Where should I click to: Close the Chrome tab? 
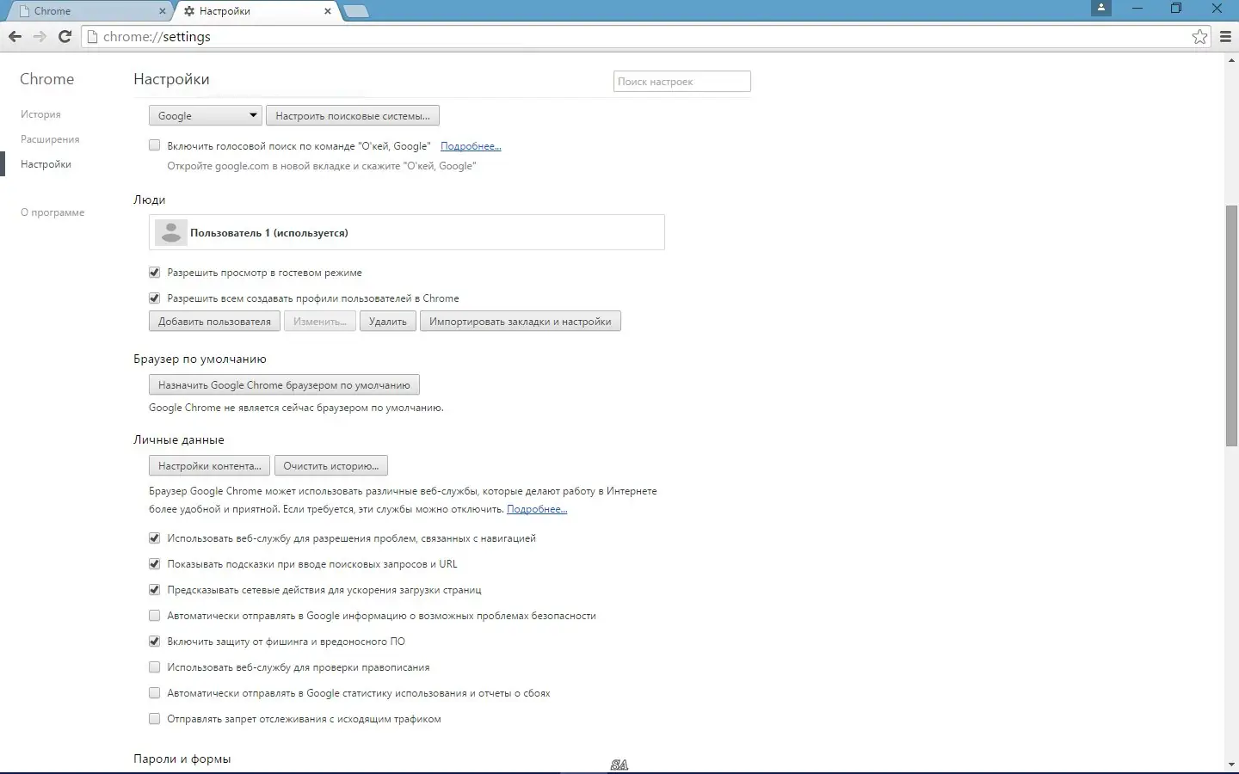pyautogui.click(x=163, y=11)
